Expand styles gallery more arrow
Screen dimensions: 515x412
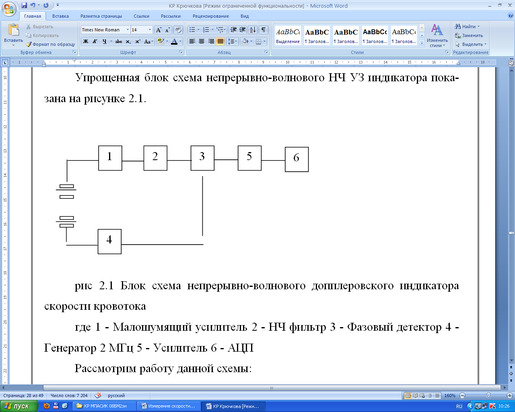pyautogui.click(x=422, y=43)
